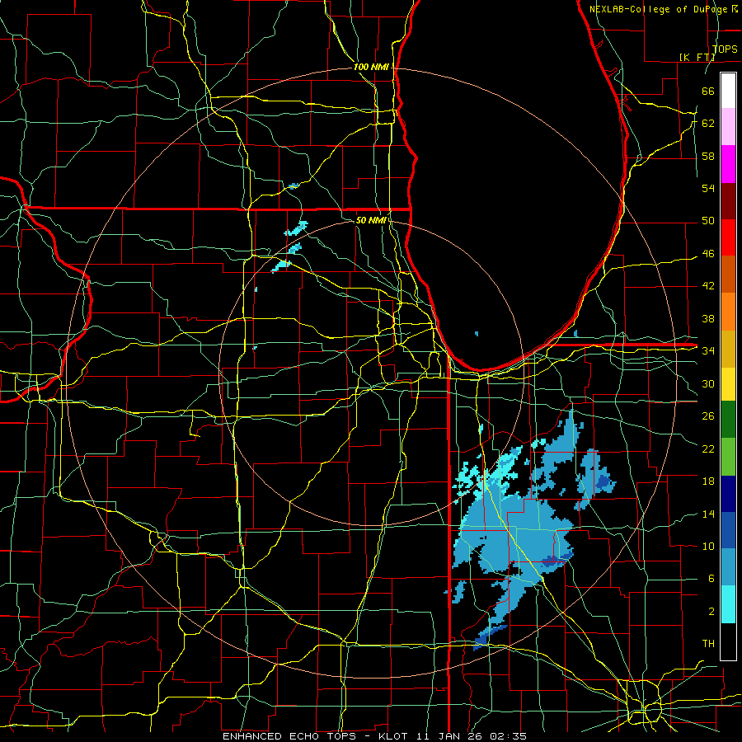Click the yellow 34 kft legend swatch

tap(728, 384)
